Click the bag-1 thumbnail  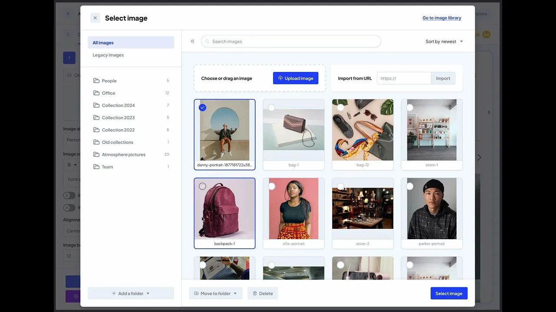click(x=294, y=130)
